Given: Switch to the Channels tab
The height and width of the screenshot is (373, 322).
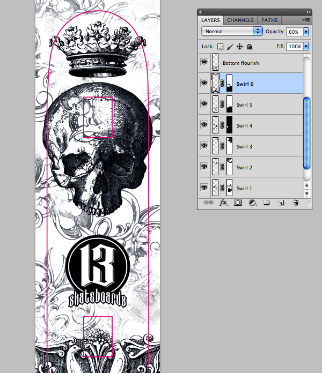Looking at the screenshot, I should point(240,20).
